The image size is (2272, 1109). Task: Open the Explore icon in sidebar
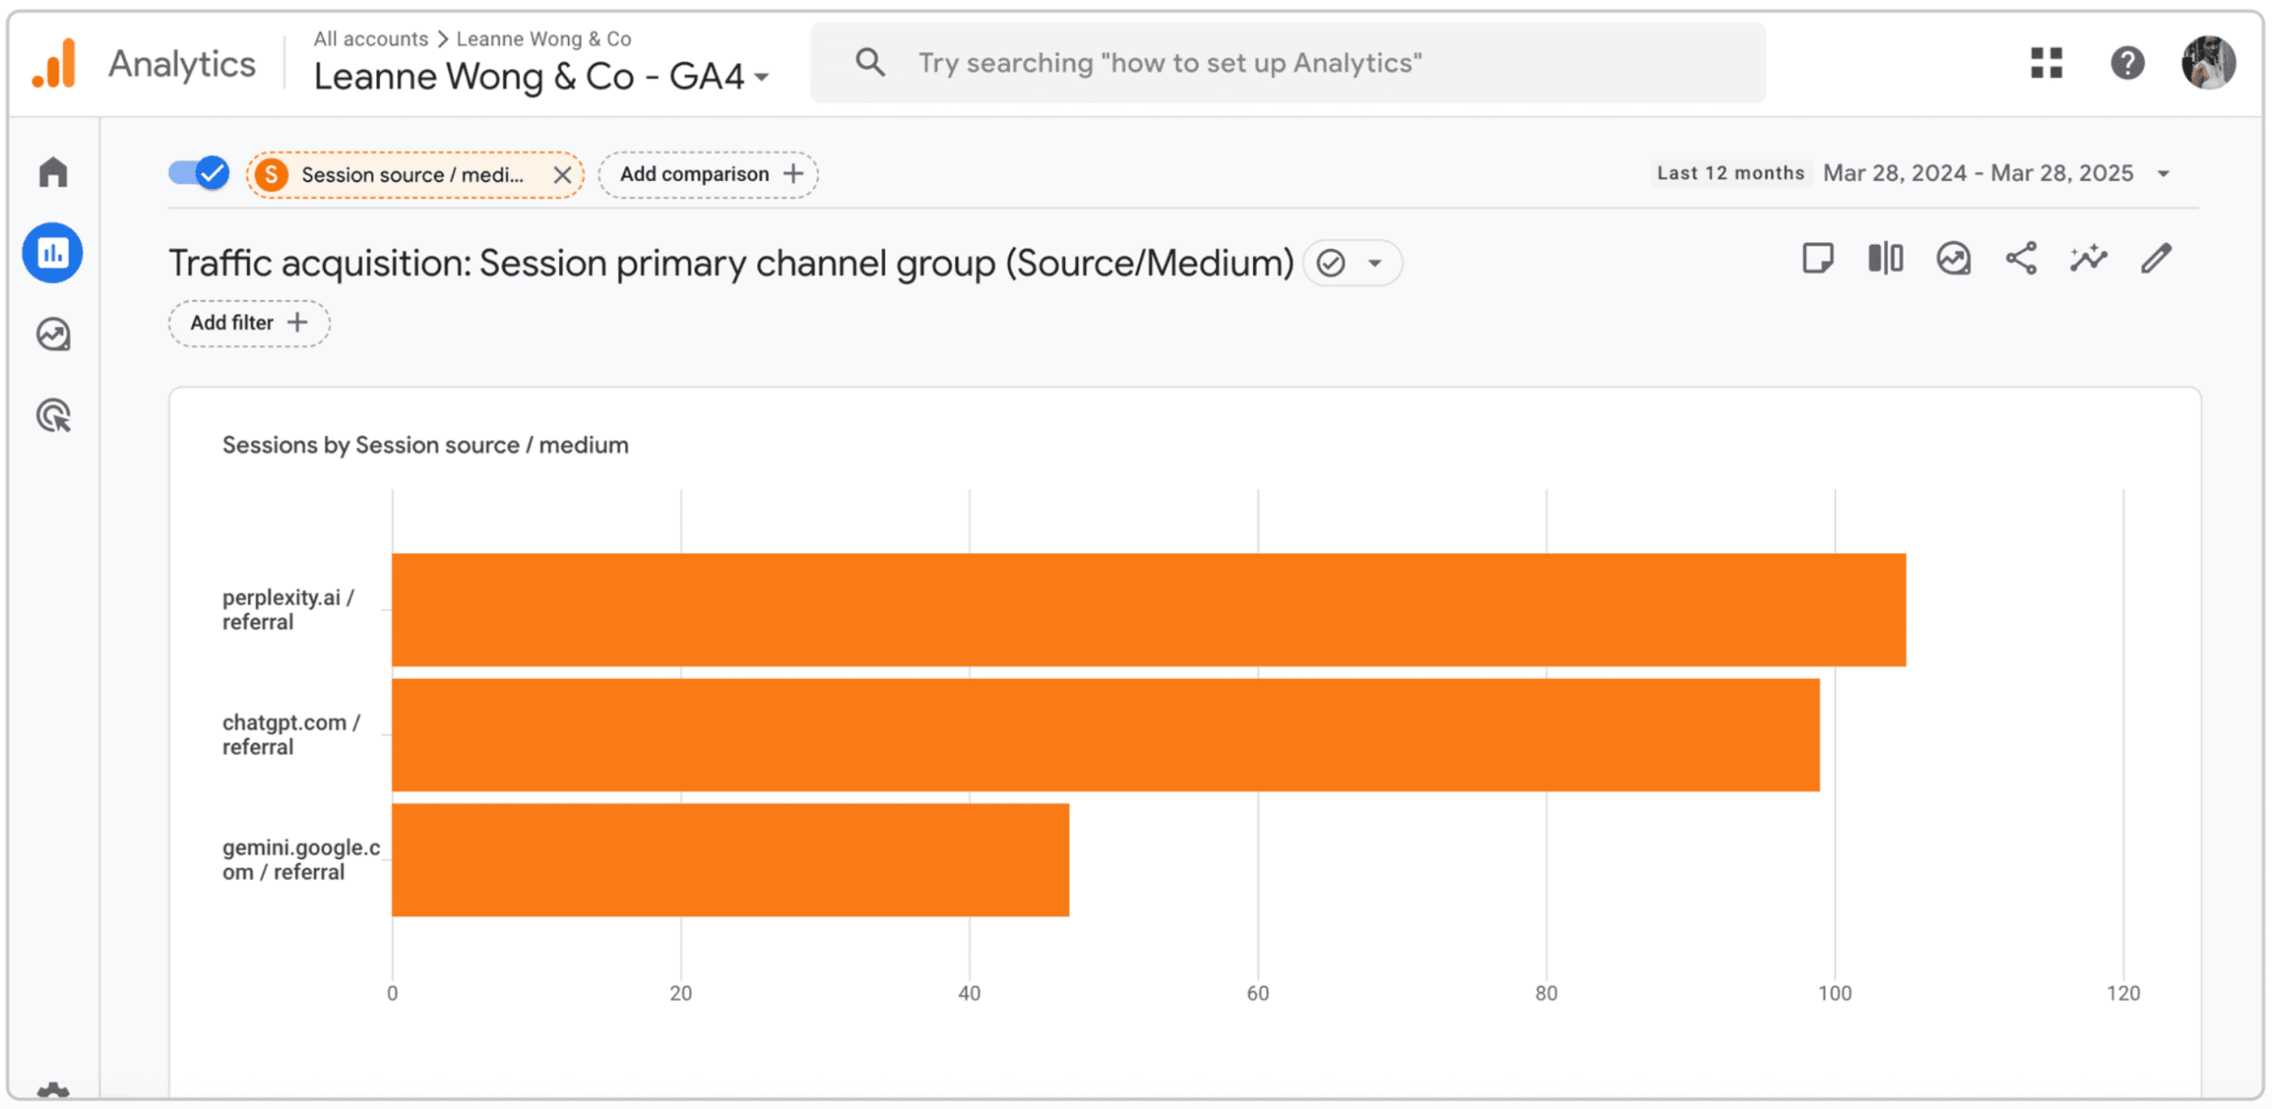coord(53,334)
